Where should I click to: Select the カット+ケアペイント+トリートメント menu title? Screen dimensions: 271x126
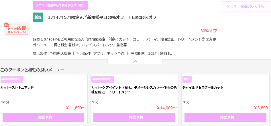134,90
